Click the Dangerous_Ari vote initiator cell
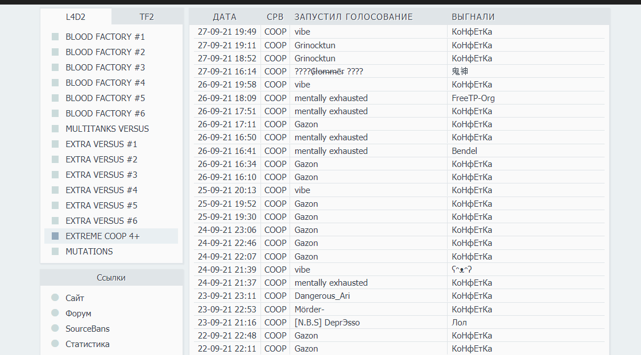 click(322, 296)
